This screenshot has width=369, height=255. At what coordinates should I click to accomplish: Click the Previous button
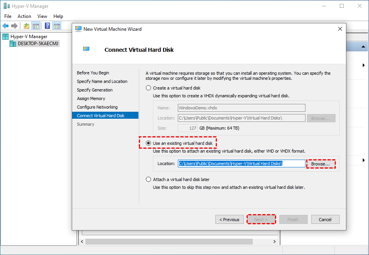click(x=229, y=220)
